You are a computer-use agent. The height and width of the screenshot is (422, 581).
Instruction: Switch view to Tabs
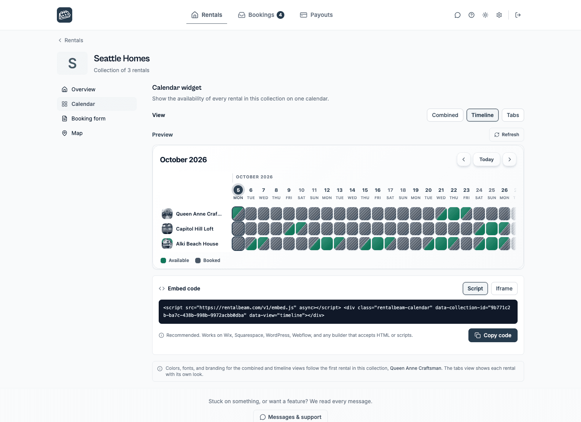[x=513, y=115]
